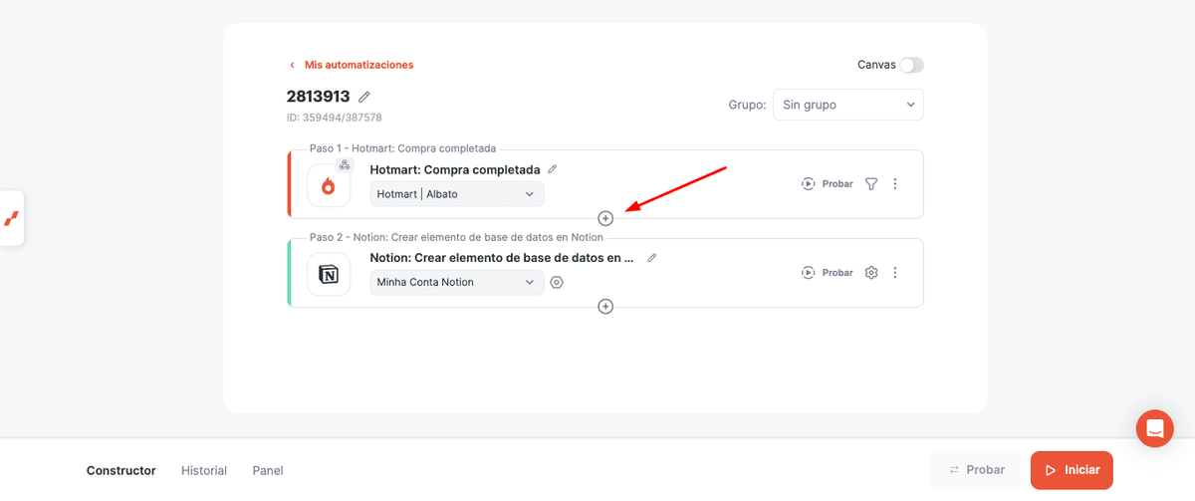The height and width of the screenshot is (501, 1195).
Task: Click Probar on the Hotmart step
Action: point(828,184)
